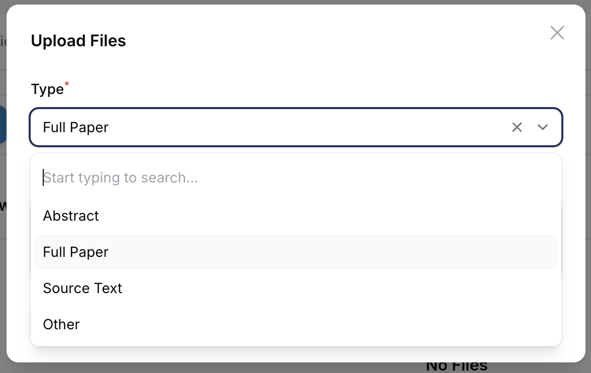Click the empty space right of Abstract option
Image resolution: width=591 pixels, height=373 pixels.
(x=328, y=216)
